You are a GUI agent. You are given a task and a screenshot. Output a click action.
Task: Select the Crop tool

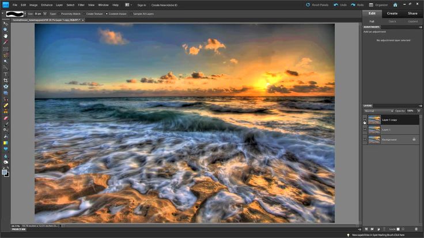[x=5, y=80]
